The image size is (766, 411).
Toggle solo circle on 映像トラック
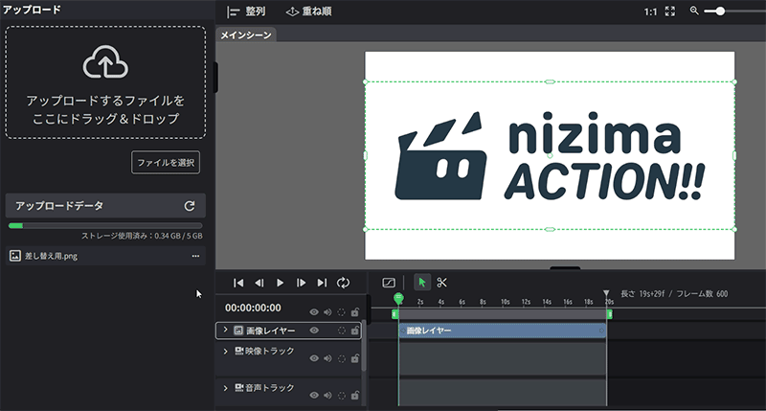[x=342, y=358]
